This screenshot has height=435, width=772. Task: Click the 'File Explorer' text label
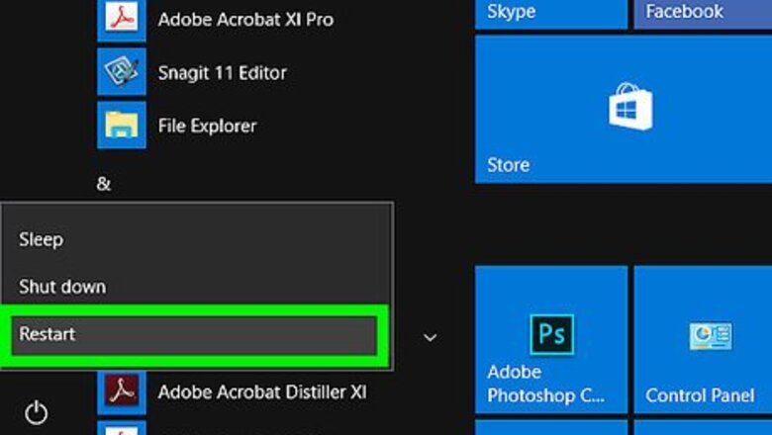(207, 126)
